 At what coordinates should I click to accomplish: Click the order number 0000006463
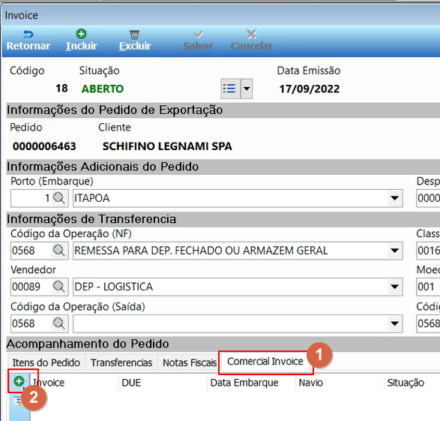click(44, 146)
